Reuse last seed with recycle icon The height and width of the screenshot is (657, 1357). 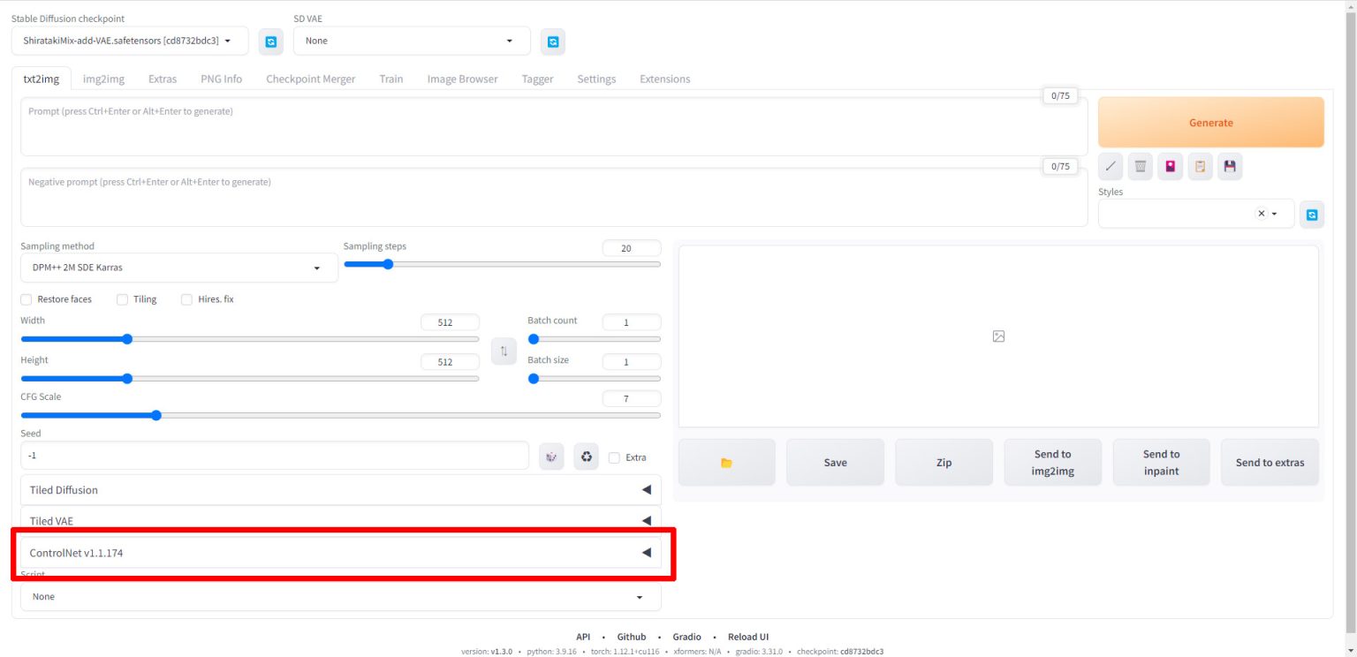point(587,457)
